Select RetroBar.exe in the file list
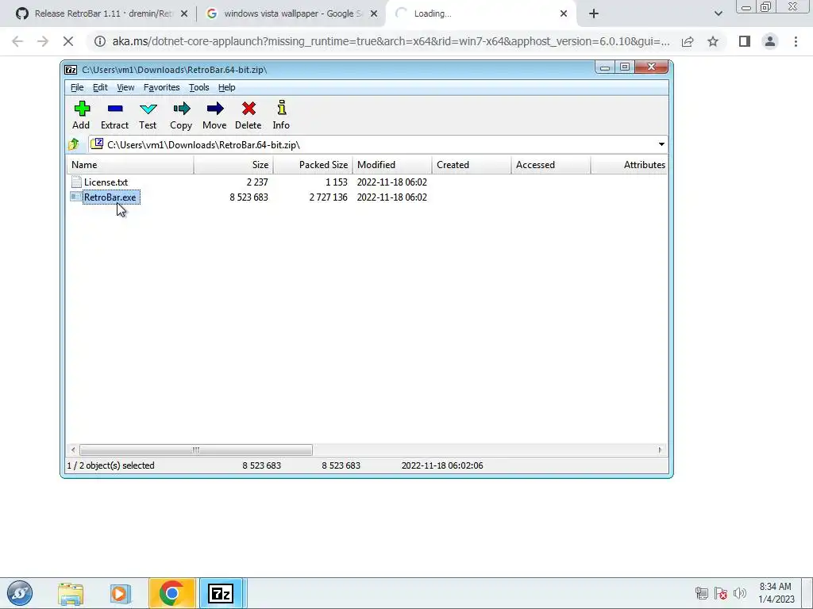The image size is (813, 609). pos(110,197)
